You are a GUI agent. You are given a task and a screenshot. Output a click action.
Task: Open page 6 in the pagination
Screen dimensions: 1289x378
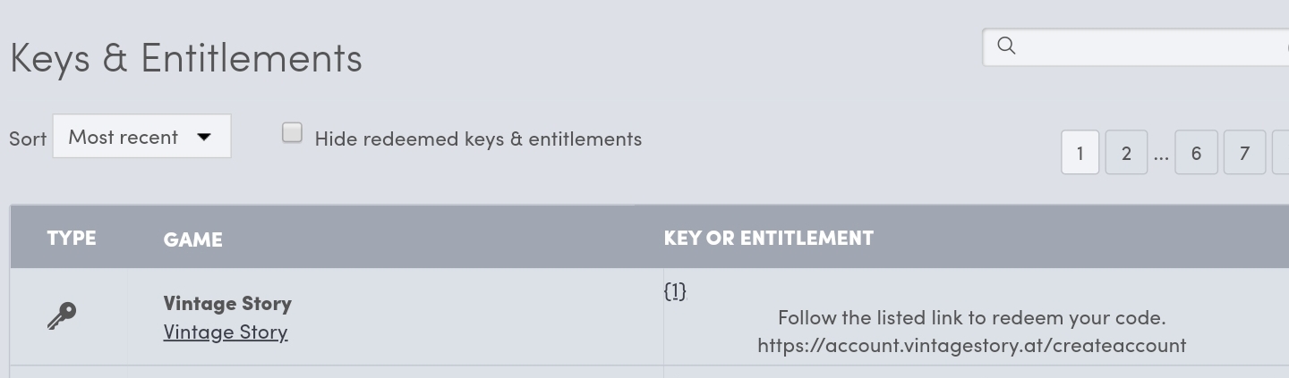coord(1196,153)
